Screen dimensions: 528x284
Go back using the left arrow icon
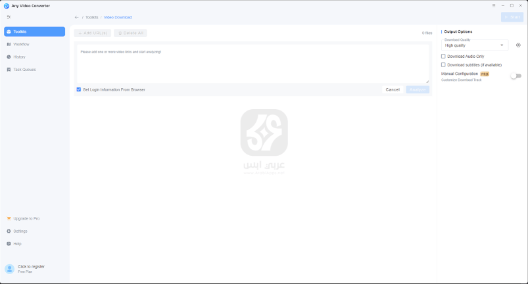click(x=76, y=17)
